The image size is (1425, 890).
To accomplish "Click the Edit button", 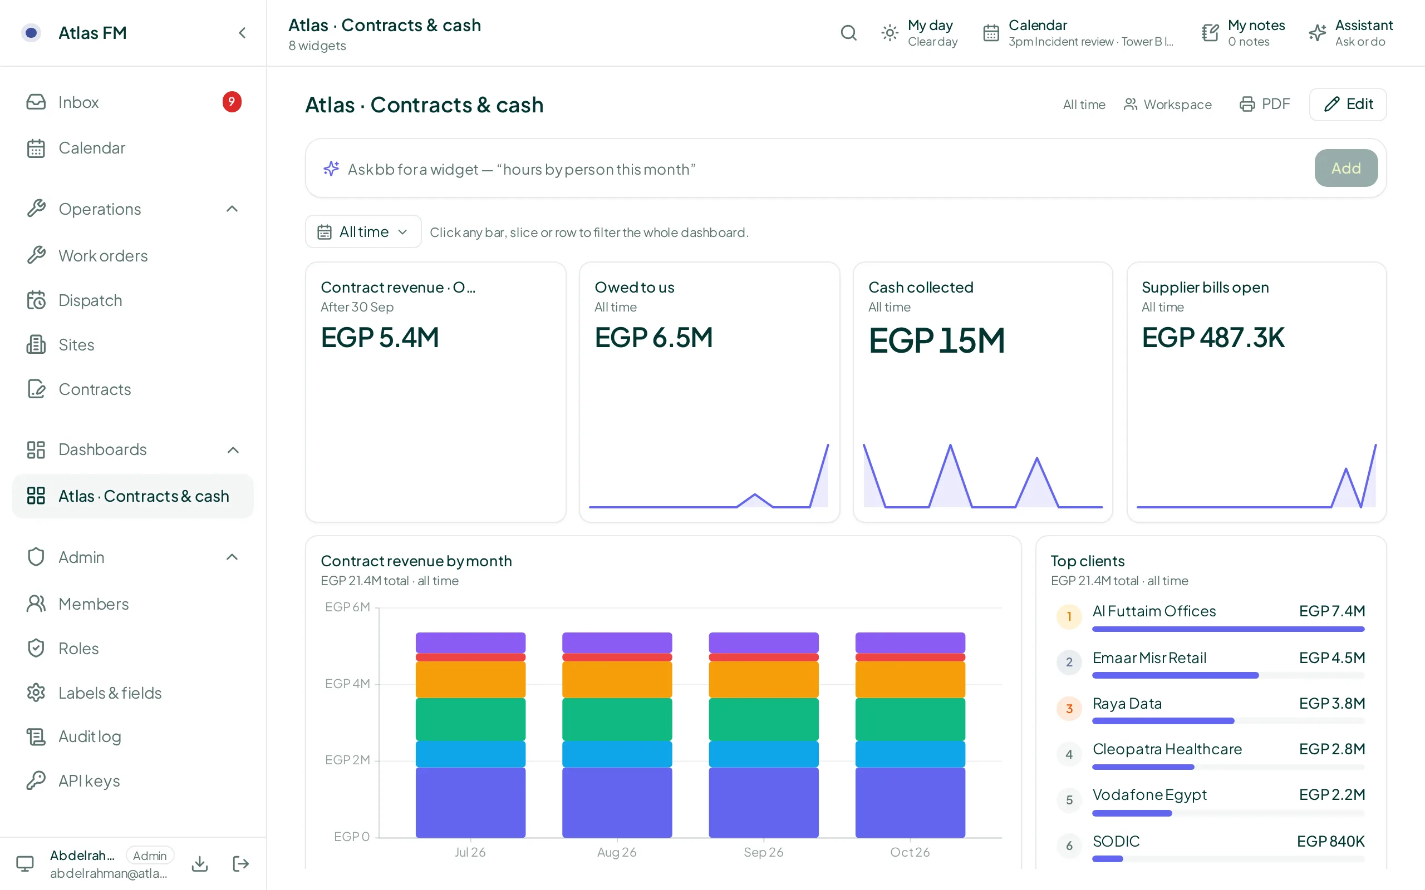I will coord(1348,104).
